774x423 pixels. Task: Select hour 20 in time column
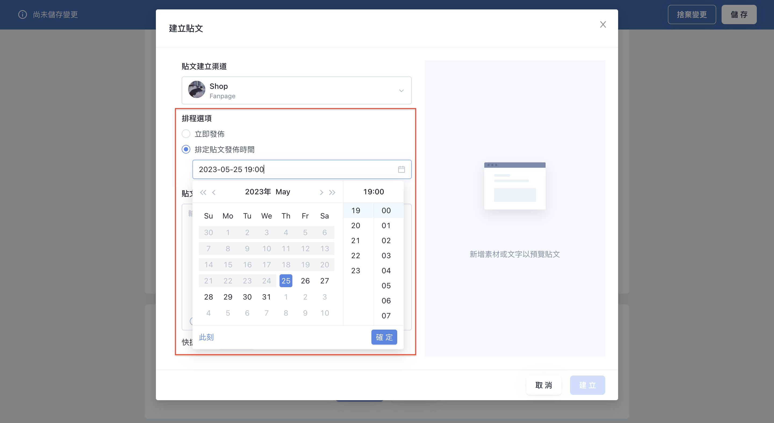pyautogui.click(x=358, y=226)
